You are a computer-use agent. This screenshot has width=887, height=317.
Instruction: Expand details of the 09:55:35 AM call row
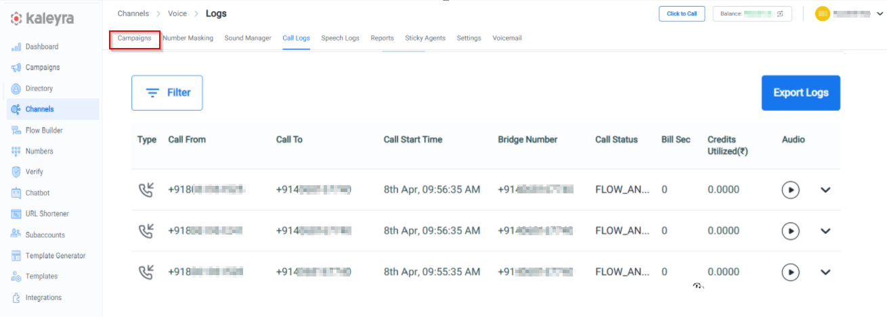click(x=825, y=272)
